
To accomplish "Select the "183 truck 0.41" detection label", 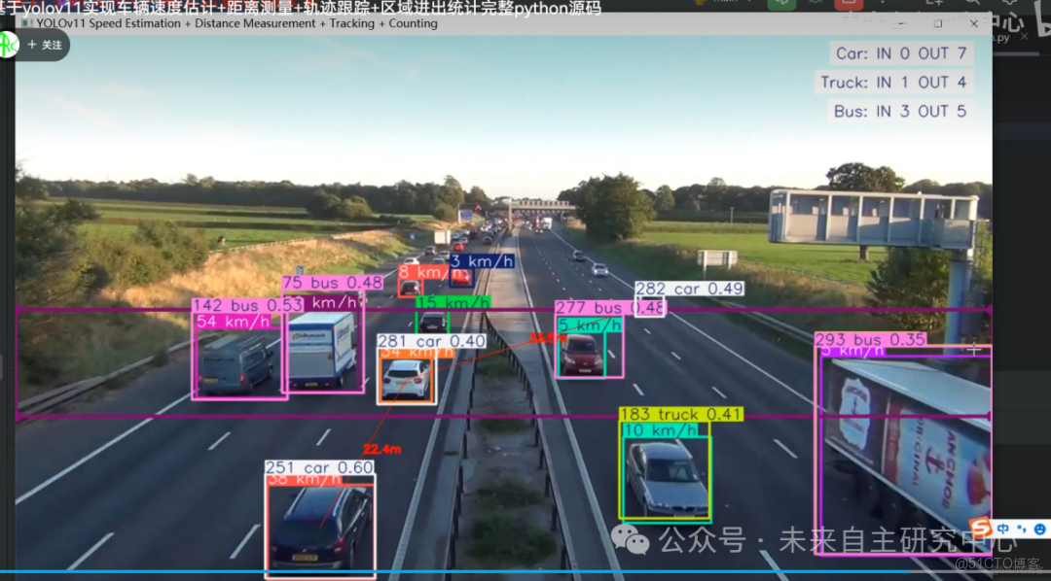I will 680,414.
